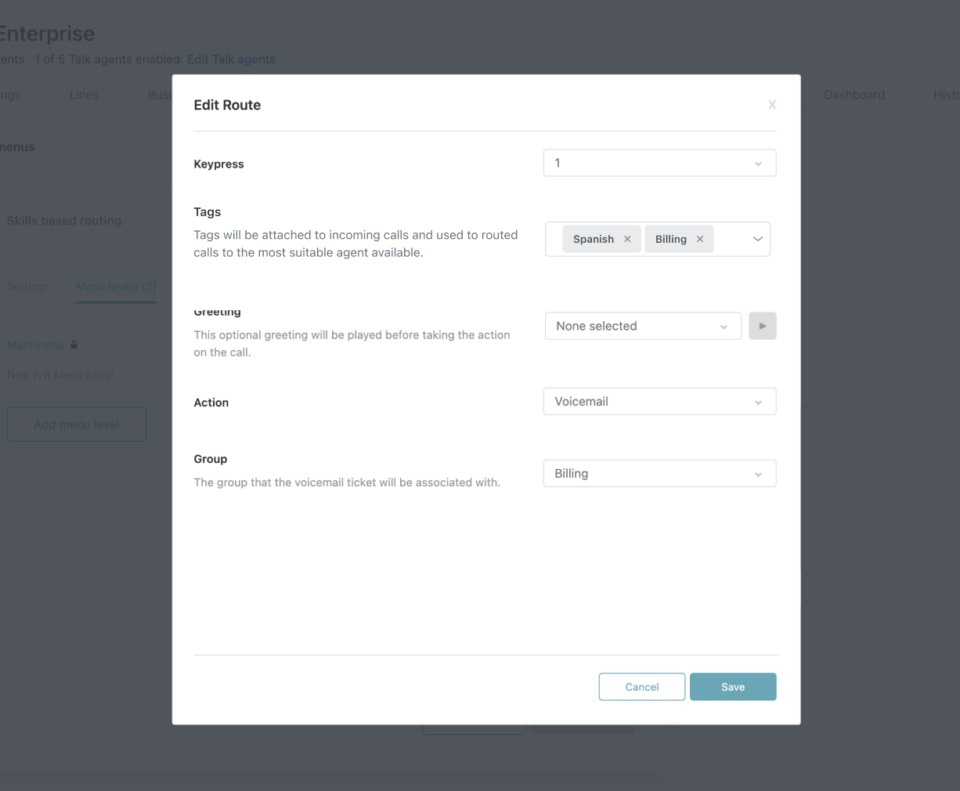Open the Lines tab
This screenshot has width=960, height=791.
click(84, 95)
